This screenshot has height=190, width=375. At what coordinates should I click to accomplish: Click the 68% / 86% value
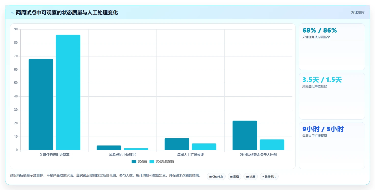click(x=319, y=30)
